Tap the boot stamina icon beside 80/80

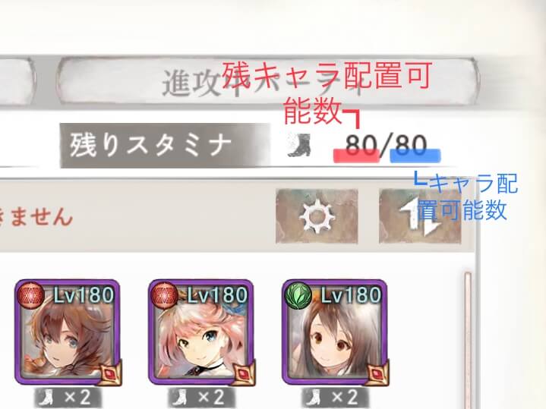pos(298,145)
